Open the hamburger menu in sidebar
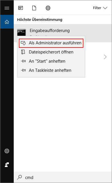Viewport: 112px width, 183px height. (7, 8)
